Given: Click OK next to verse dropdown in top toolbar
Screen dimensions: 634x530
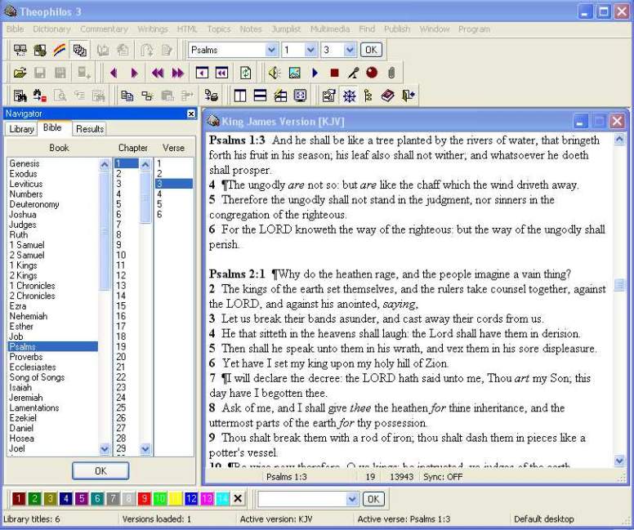Looking at the screenshot, I should 371,50.
